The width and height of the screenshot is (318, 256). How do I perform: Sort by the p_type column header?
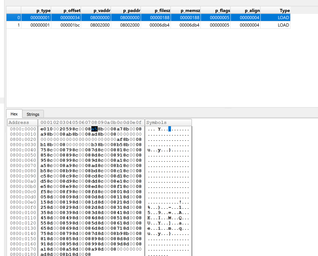pos(44,10)
